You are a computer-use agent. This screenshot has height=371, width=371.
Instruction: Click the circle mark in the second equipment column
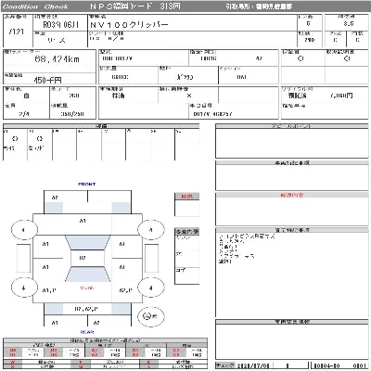click(40, 139)
